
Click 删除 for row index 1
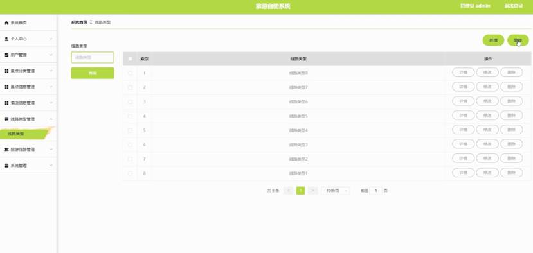[x=511, y=73]
